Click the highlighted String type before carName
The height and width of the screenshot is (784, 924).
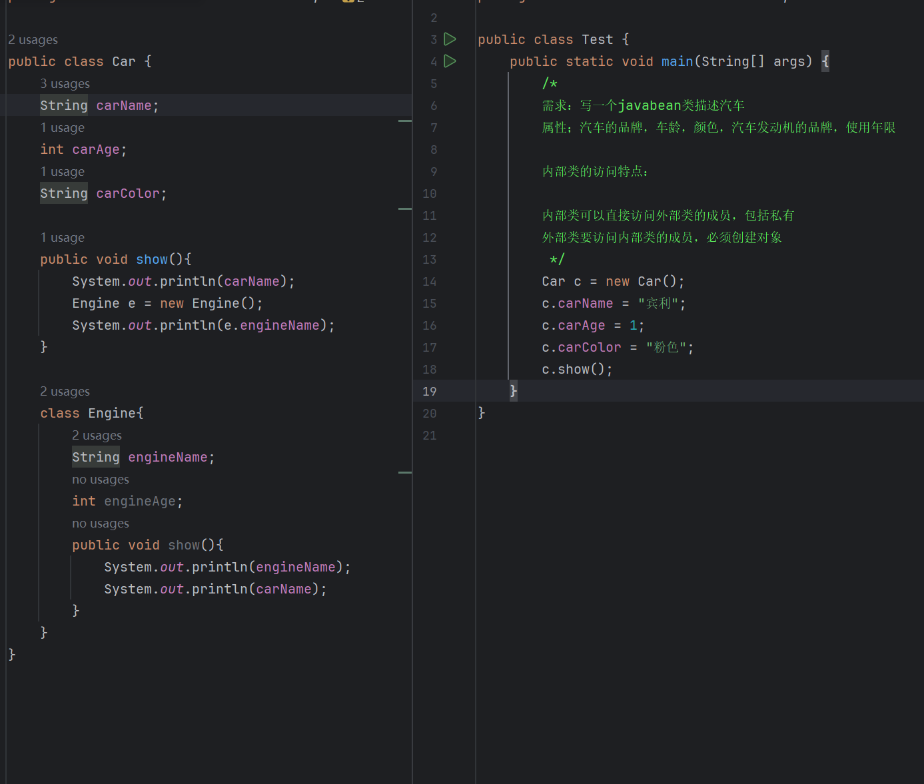63,105
